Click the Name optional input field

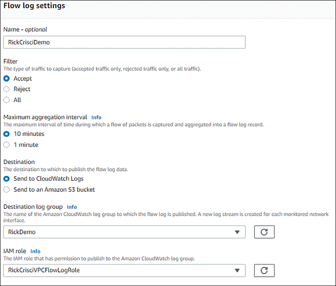[124, 42]
